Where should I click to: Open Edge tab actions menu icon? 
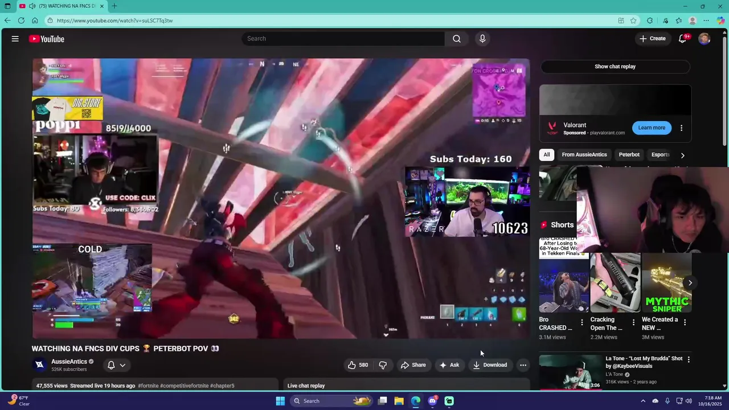coord(7,6)
